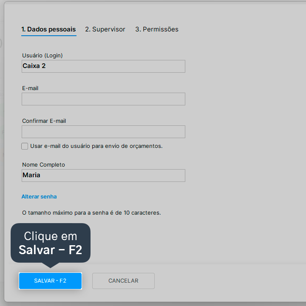Click the 'Usar e-mail do usuário' checkbox label text
Screen dimensions: 306x306
(96, 146)
